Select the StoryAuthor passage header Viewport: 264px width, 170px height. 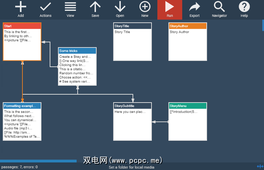point(188,26)
